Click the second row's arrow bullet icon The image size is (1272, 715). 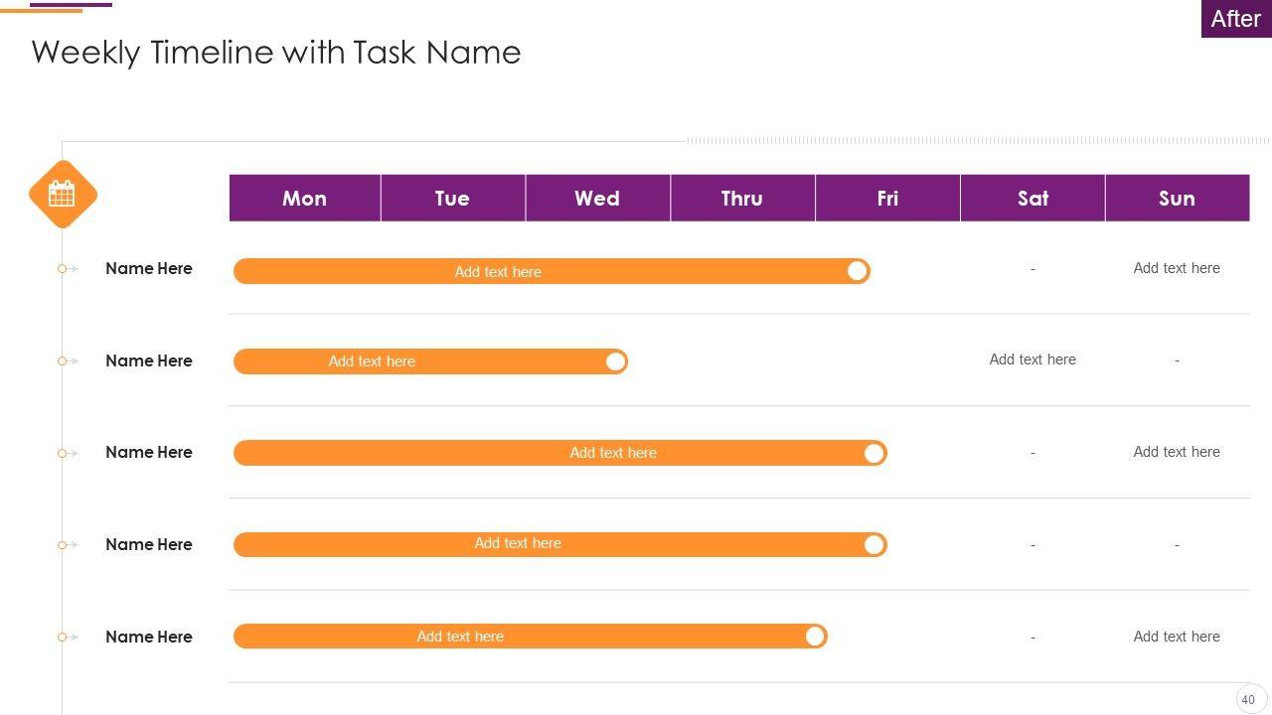pos(68,361)
